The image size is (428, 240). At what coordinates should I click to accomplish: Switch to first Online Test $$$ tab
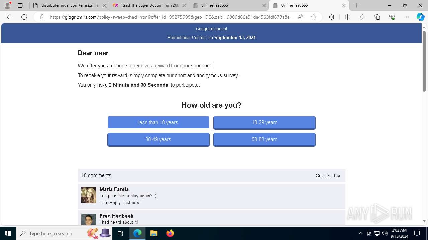click(229, 5)
